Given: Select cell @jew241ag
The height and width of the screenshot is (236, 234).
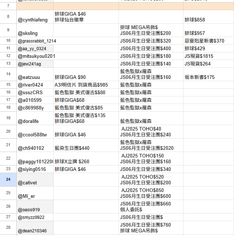Looking at the screenshot, I should coord(35,64).
